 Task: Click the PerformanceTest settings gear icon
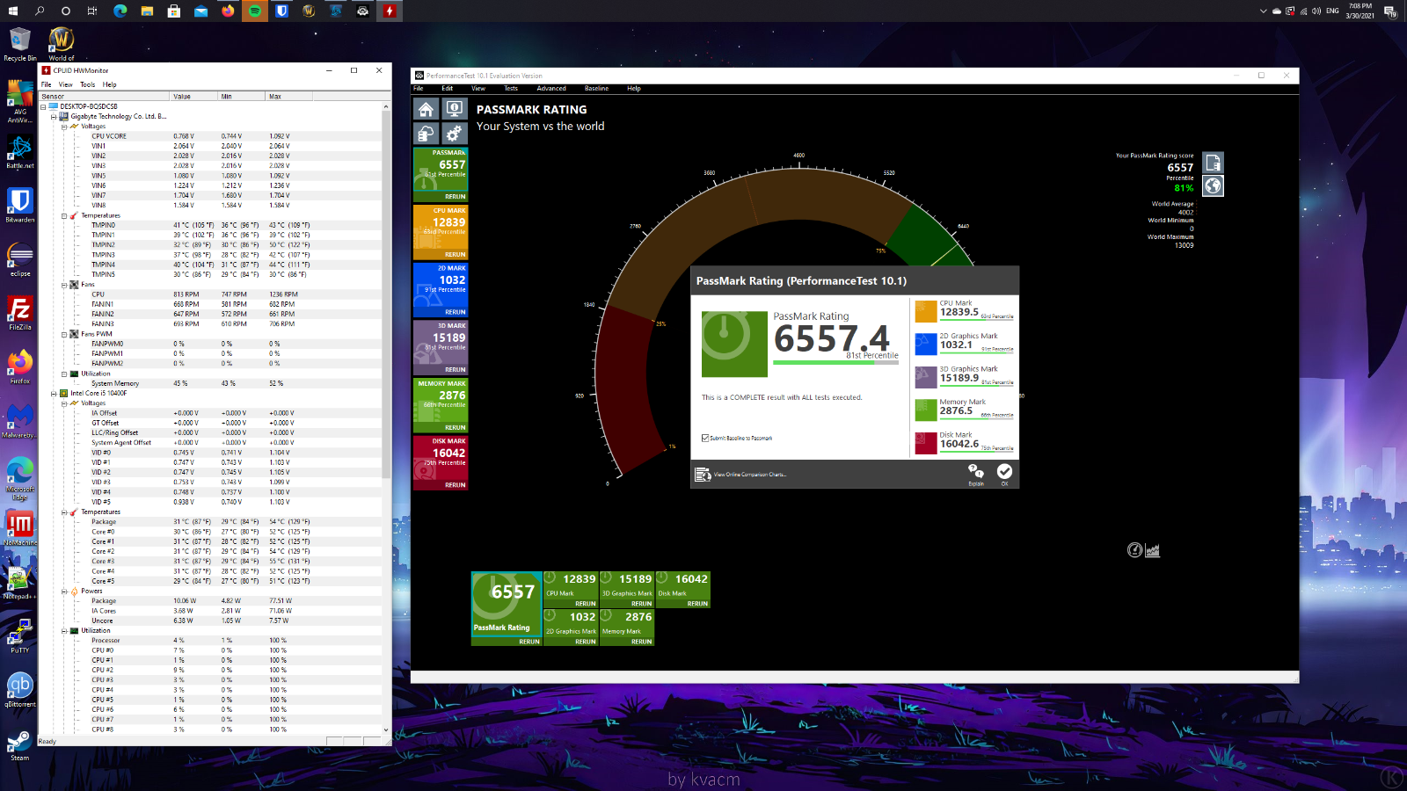point(454,134)
